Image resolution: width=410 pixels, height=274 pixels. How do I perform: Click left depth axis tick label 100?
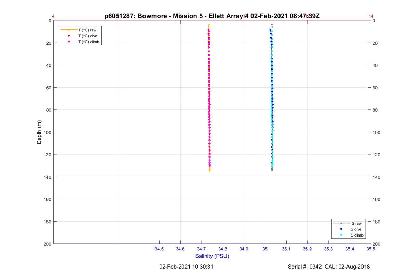point(47,132)
